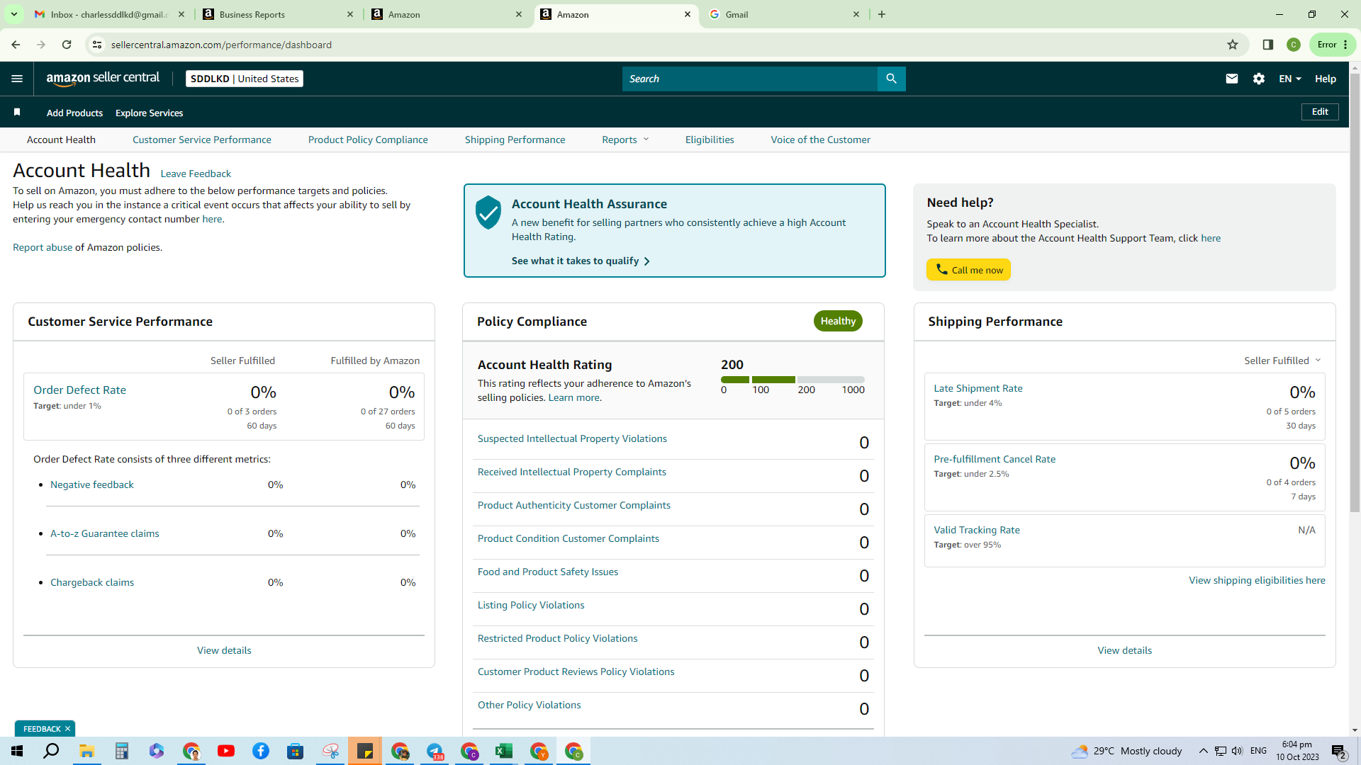Open Negative feedback metric link

91,484
